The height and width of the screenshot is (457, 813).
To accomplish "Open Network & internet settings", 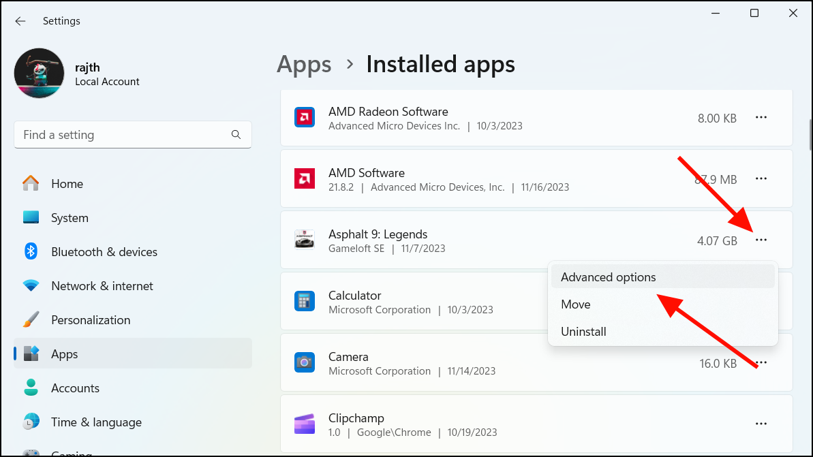I will (x=100, y=285).
